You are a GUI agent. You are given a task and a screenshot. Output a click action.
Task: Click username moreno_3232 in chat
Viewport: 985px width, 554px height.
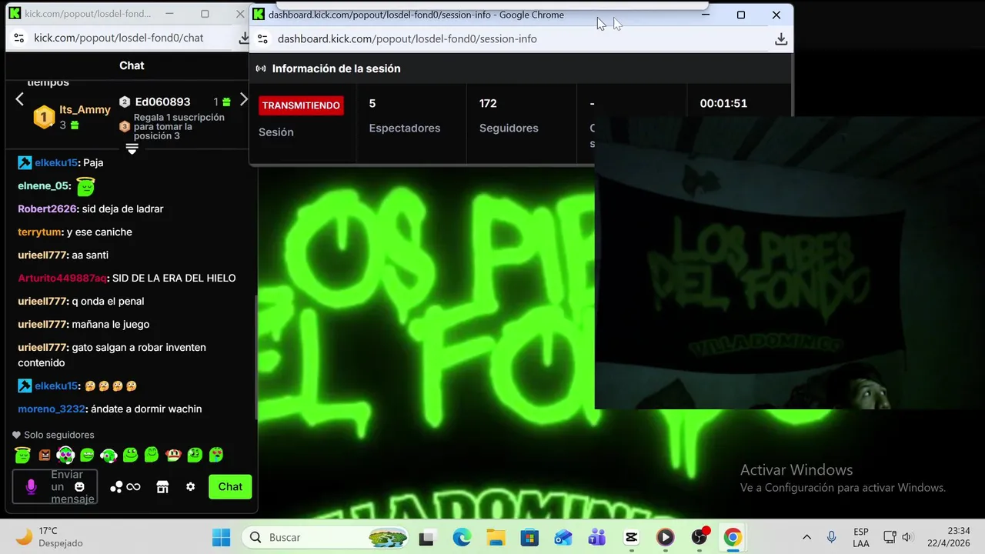(x=52, y=409)
